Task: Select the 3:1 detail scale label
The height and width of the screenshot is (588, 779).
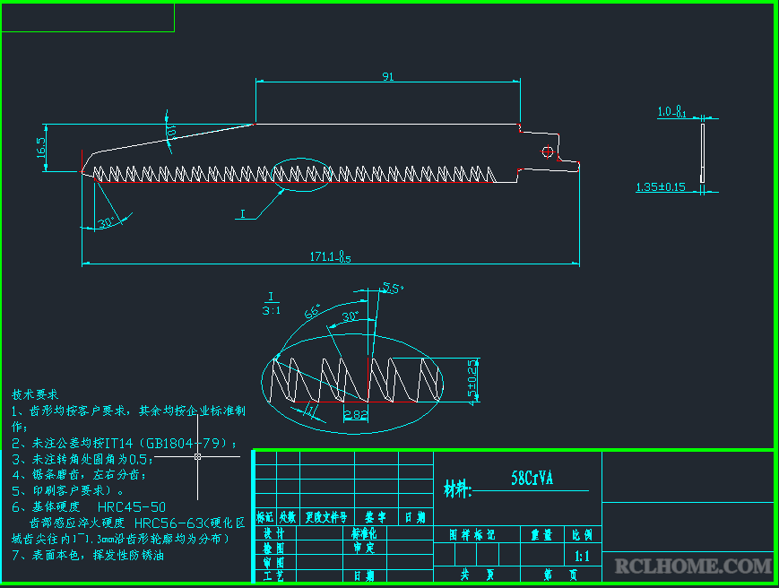Action: click(x=272, y=310)
